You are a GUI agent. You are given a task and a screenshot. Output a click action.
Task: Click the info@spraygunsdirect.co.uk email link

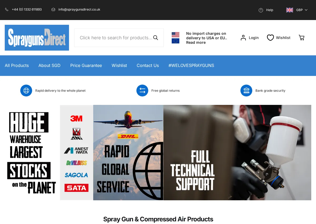pos(79,9)
